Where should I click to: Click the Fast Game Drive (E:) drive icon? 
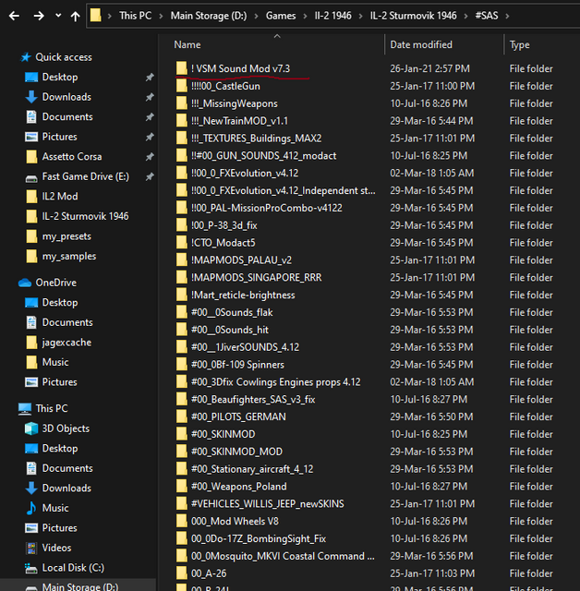(31, 178)
